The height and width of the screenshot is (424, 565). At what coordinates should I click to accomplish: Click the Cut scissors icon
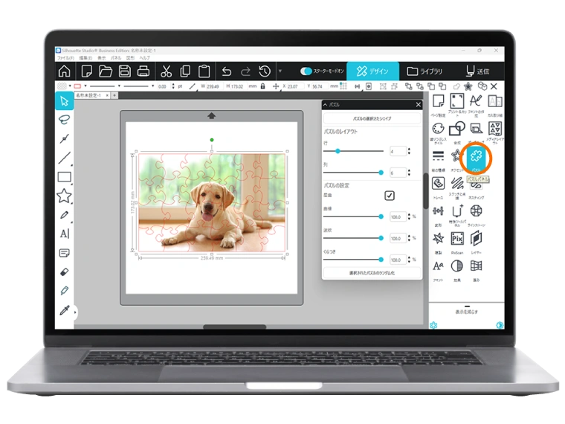[x=166, y=71]
